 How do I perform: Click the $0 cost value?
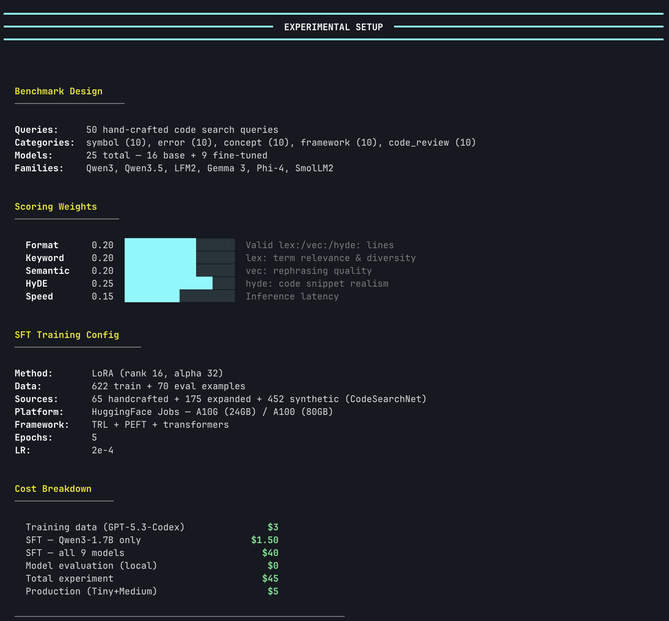[273, 566]
